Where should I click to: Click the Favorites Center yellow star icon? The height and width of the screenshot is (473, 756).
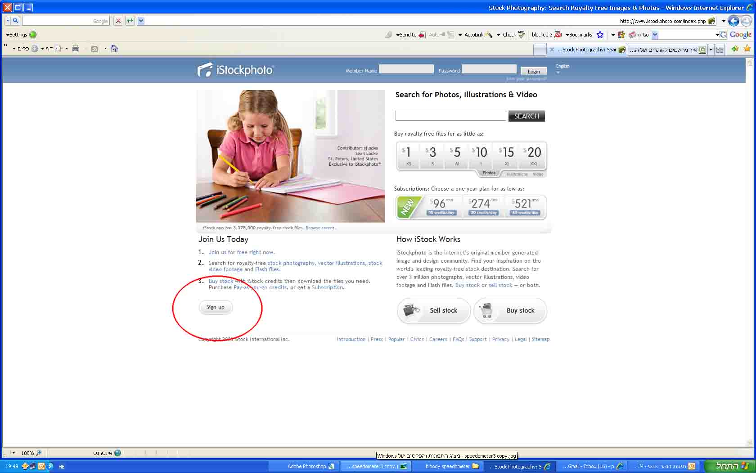[x=747, y=49]
